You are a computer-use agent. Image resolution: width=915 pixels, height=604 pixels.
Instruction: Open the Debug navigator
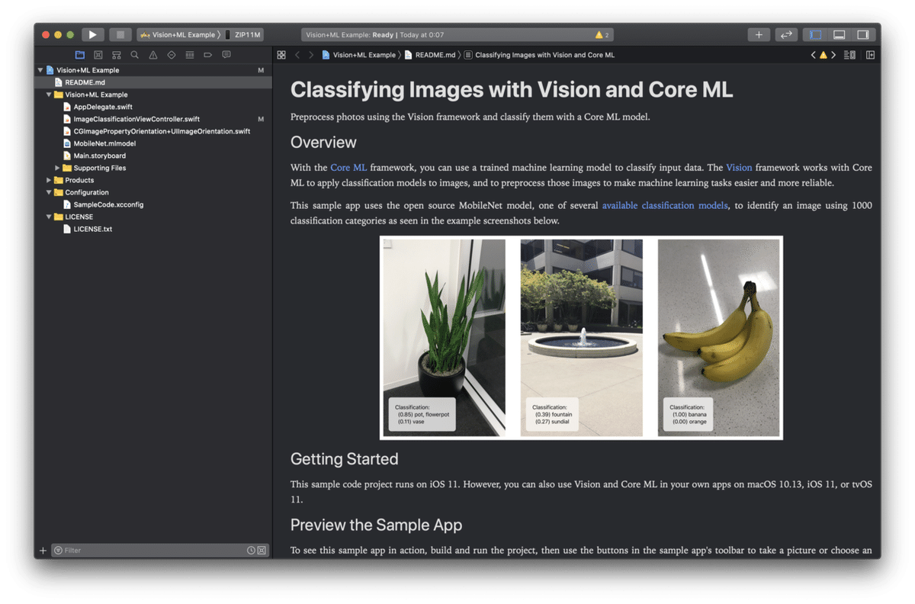tap(190, 55)
